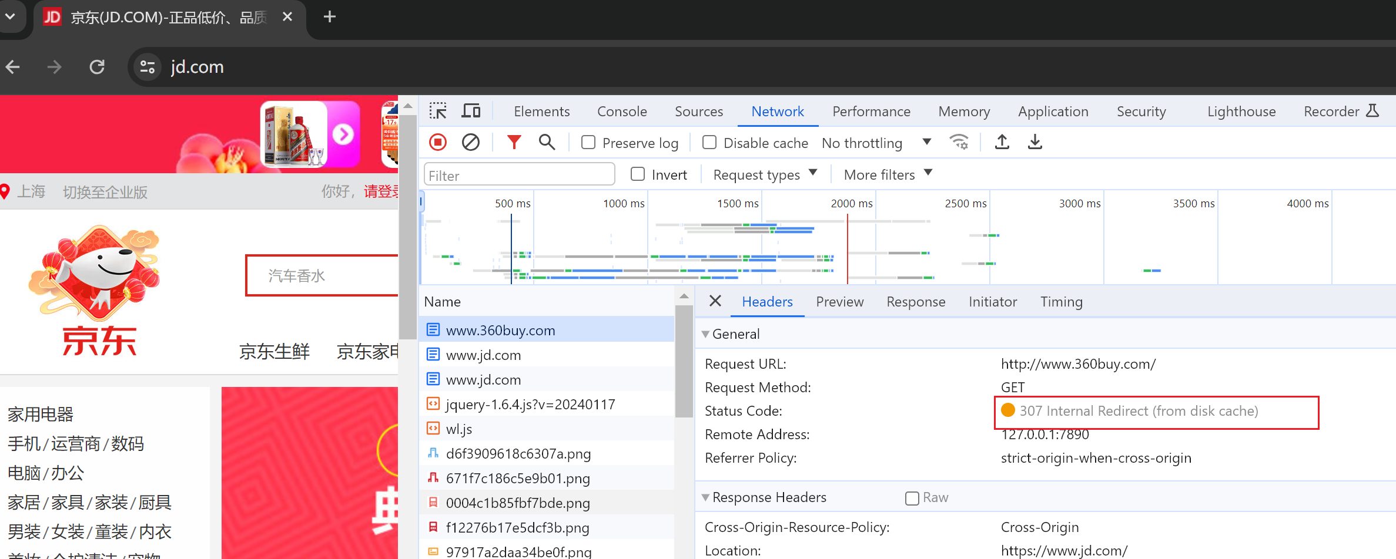Click the inspect element selector icon
1396x559 pixels.
[x=438, y=111]
